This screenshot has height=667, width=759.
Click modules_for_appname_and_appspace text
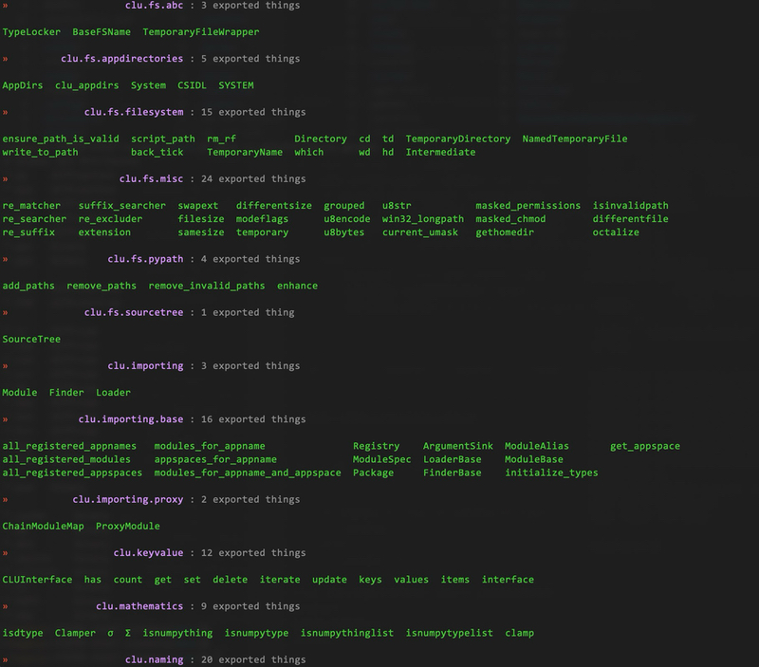[x=248, y=472]
